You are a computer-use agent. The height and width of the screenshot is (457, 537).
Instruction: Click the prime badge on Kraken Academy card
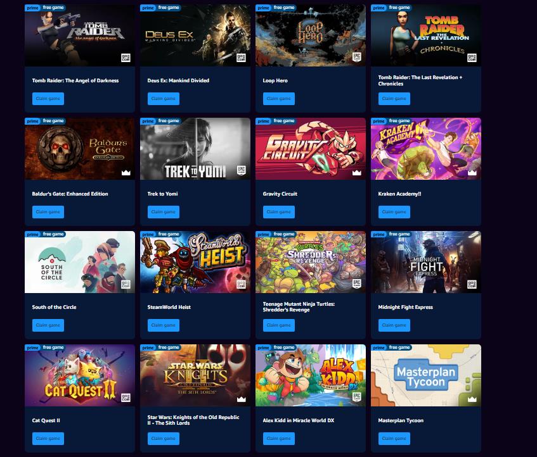[x=378, y=122]
